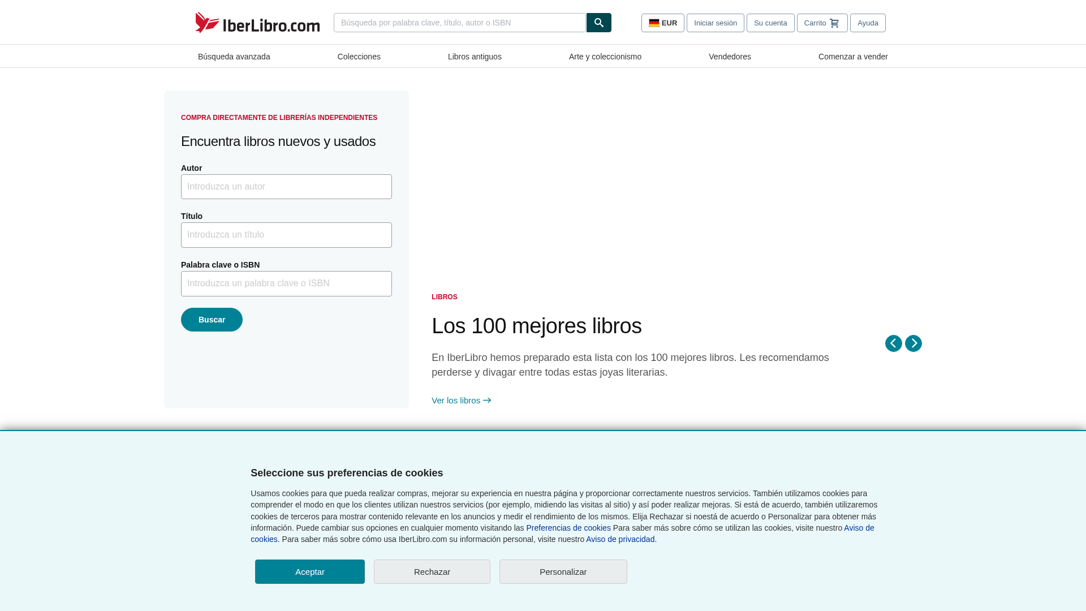Click the Palabra clave o ISBN field
This screenshot has height=611, width=1086.
[286, 283]
